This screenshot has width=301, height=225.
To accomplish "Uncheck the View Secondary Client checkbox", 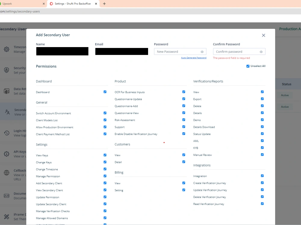I will tap(105, 190).
